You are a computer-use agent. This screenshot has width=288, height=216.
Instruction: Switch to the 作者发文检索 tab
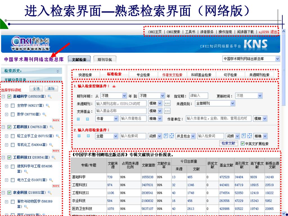click(172, 75)
